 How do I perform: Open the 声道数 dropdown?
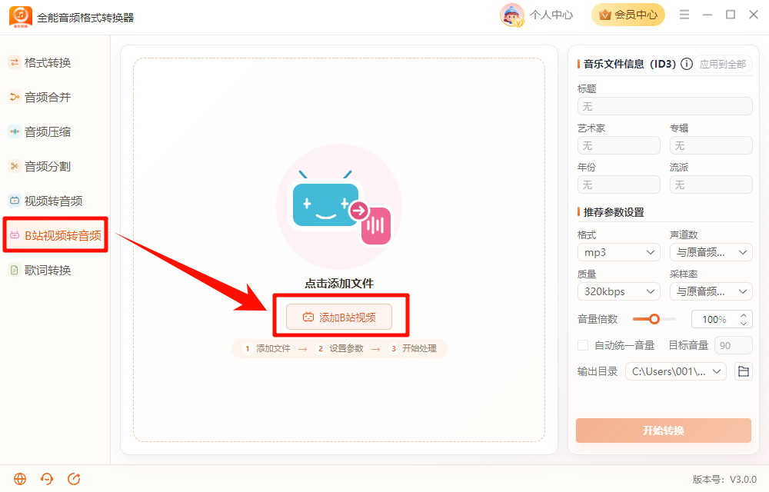pos(711,252)
